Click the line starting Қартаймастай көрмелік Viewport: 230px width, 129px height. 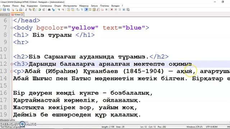tap(77, 100)
